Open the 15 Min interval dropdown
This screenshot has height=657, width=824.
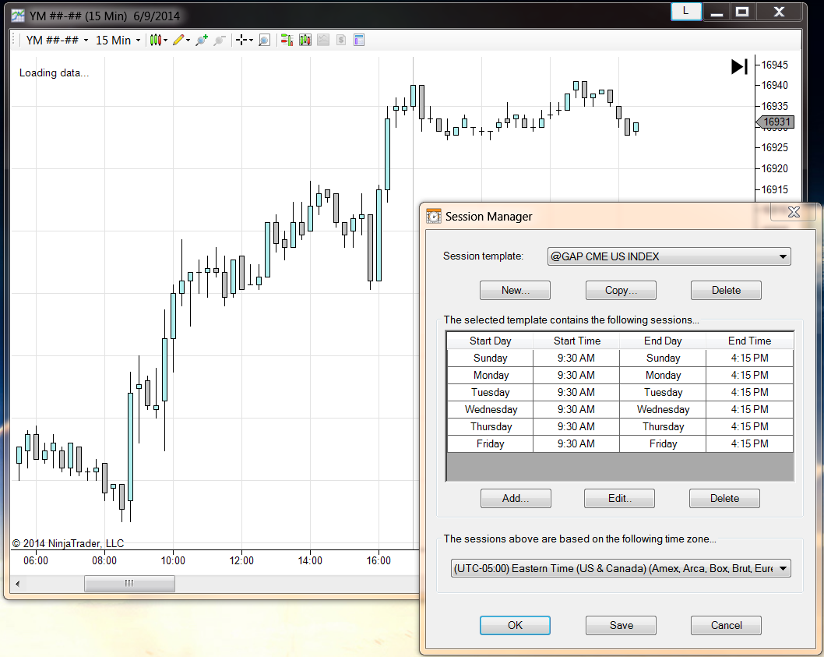[x=118, y=40]
